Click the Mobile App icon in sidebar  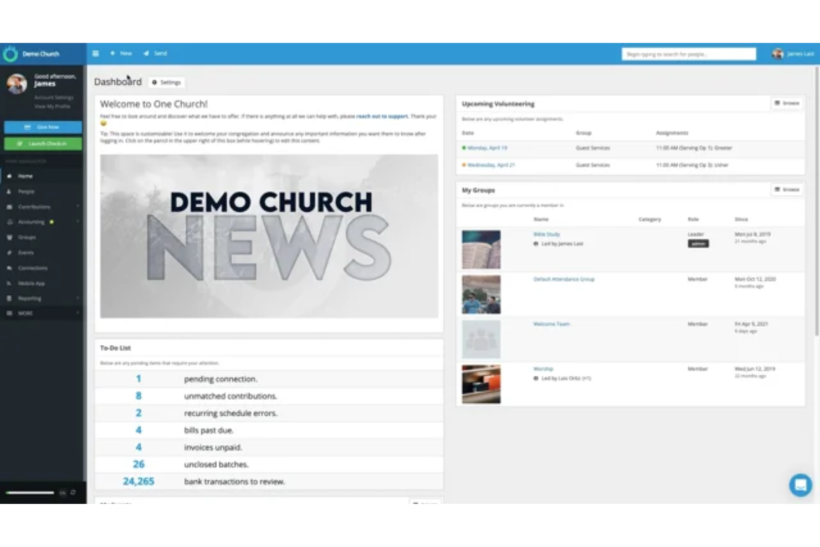coord(9,283)
